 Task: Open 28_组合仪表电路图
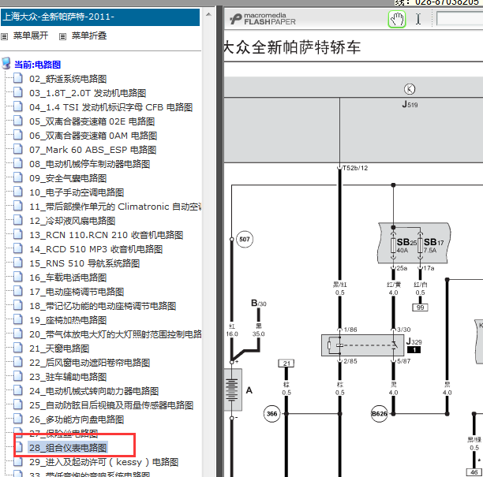(x=68, y=448)
